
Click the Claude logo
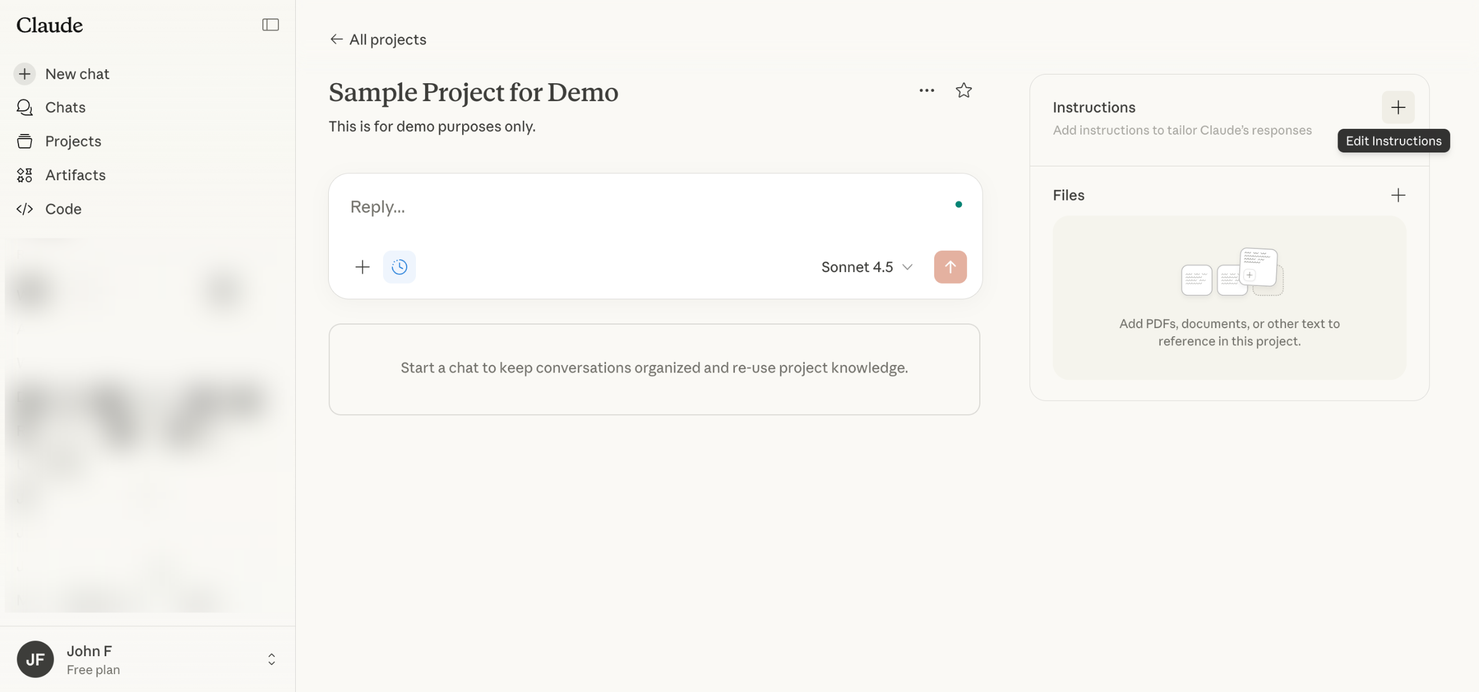(x=50, y=25)
